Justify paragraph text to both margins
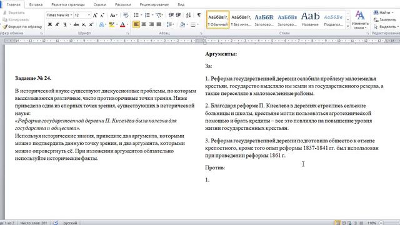Viewport: 400px width, 225px height. tap(159, 24)
